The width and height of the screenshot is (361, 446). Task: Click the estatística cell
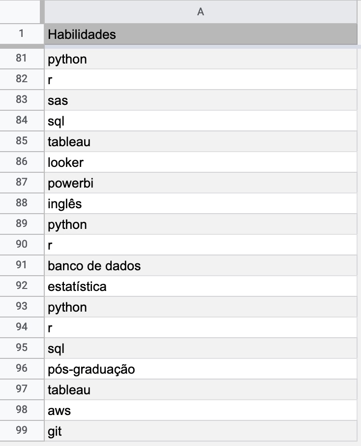(201, 286)
